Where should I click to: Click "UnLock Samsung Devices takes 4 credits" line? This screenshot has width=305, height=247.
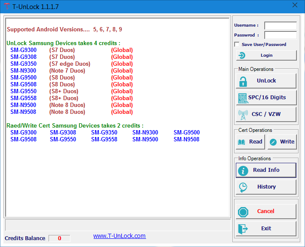(64, 43)
